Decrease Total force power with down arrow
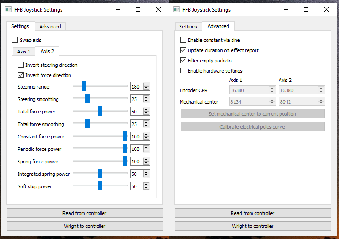 tap(146, 113)
